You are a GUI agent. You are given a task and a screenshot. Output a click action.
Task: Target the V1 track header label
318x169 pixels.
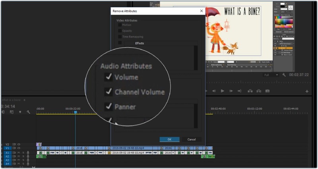(7, 148)
